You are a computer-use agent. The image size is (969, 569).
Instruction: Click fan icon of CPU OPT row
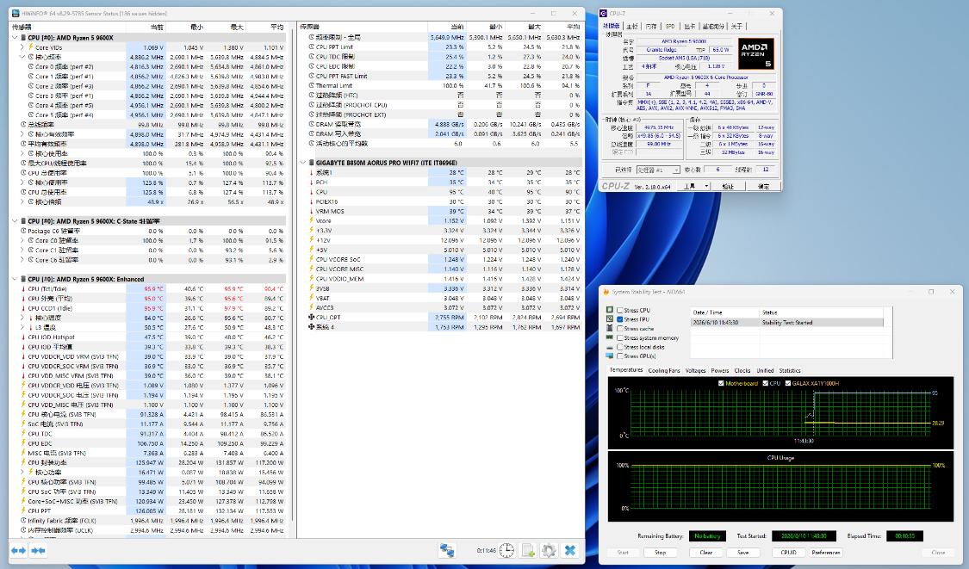312,317
